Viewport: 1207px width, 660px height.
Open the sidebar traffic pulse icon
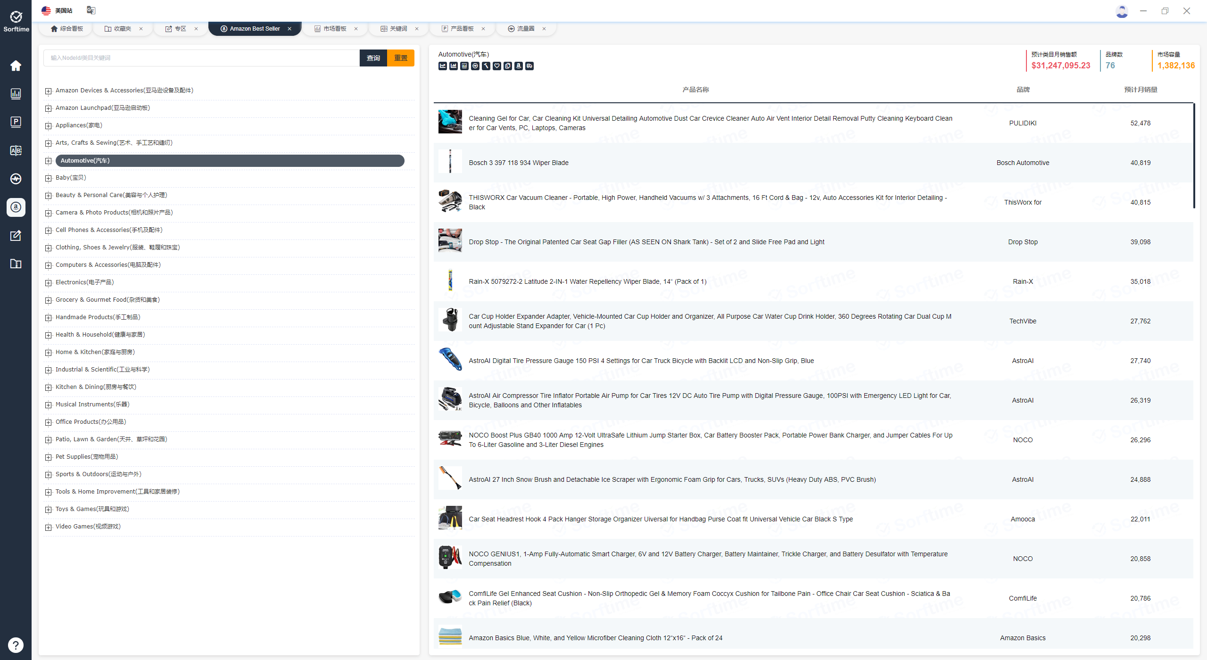click(x=16, y=179)
